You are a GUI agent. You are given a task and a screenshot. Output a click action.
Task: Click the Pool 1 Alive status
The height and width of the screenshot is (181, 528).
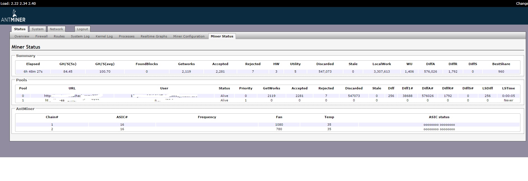click(x=224, y=100)
